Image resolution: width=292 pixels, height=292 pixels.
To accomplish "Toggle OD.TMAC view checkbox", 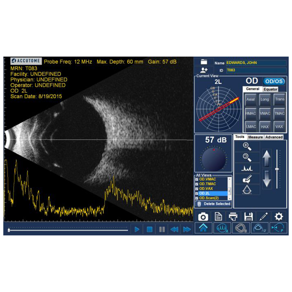I will tap(197, 184).
